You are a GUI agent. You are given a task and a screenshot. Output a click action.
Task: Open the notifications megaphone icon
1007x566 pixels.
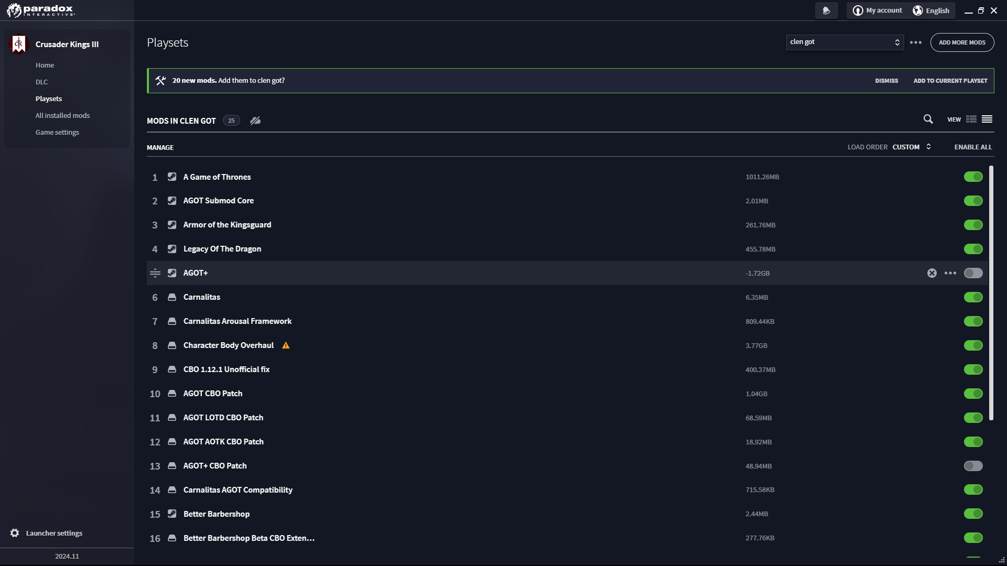tap(827, 10)
